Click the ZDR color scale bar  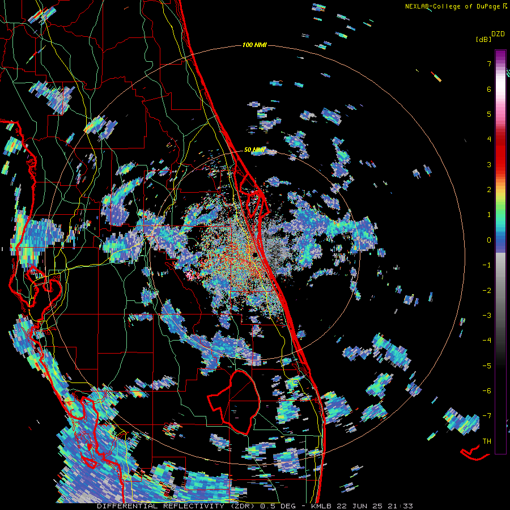(500, 252)
